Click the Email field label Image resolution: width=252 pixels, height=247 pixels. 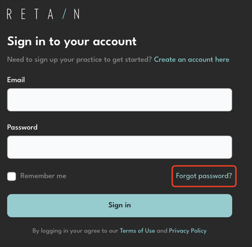pyautogui.click(x=16, y=80)
